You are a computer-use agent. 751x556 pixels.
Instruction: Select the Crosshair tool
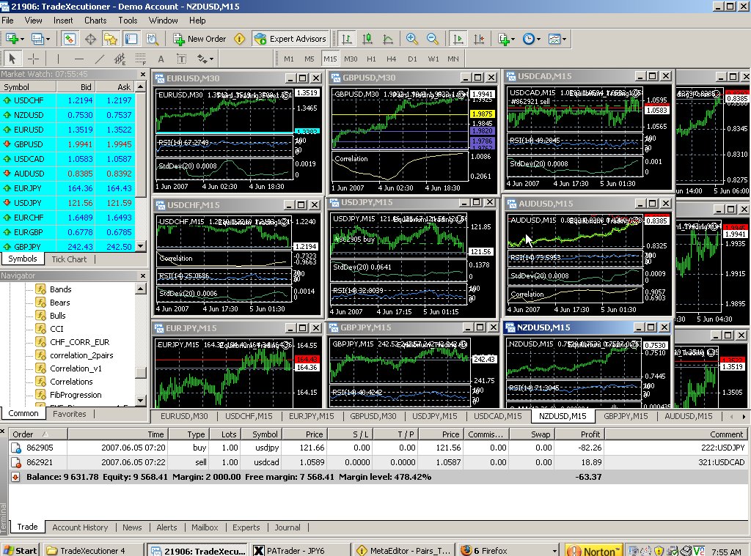click(x=33, y=59)
